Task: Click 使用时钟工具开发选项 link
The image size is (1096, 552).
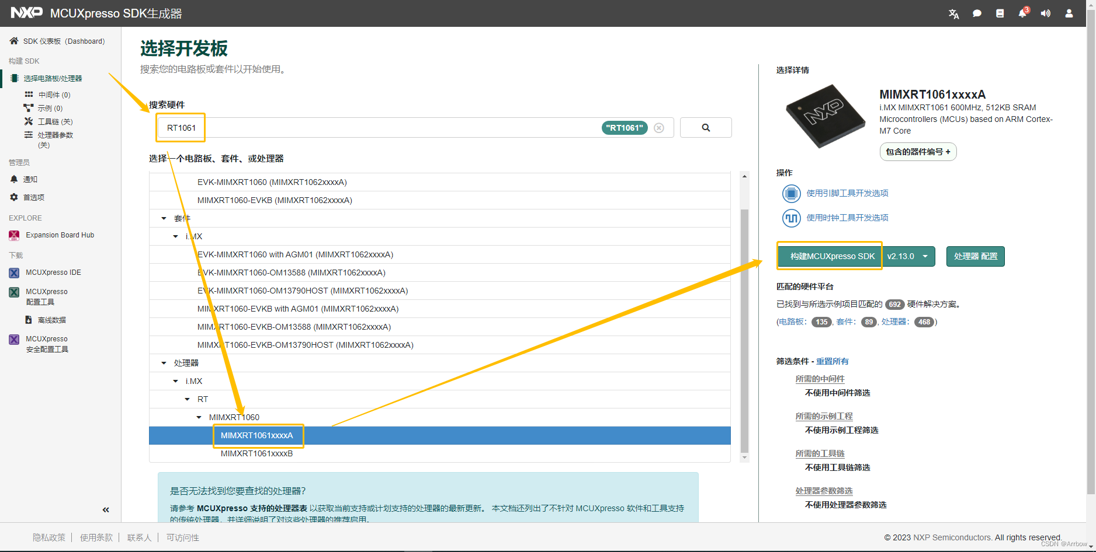Action: pyautogui.click(x=847, y=218)
